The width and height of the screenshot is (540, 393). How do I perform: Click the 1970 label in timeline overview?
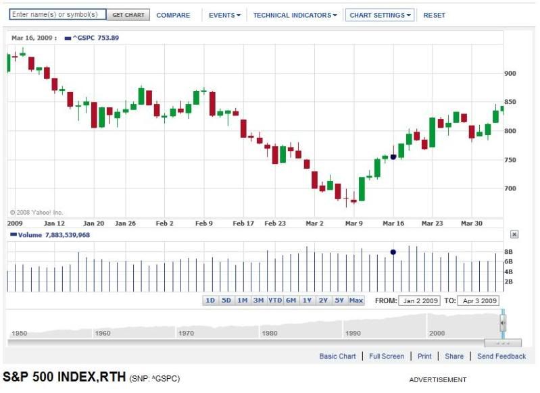click(186, 333)
